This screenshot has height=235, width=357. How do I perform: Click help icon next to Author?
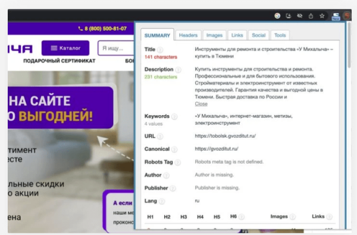166,175
